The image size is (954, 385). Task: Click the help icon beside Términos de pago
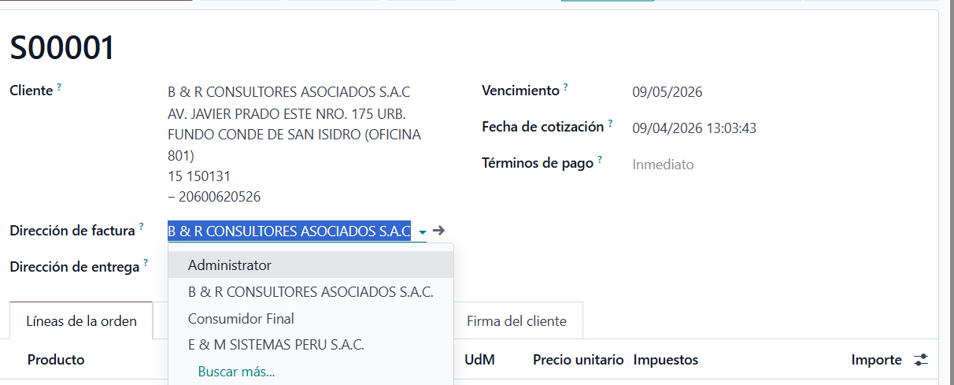tap(600, 160)
